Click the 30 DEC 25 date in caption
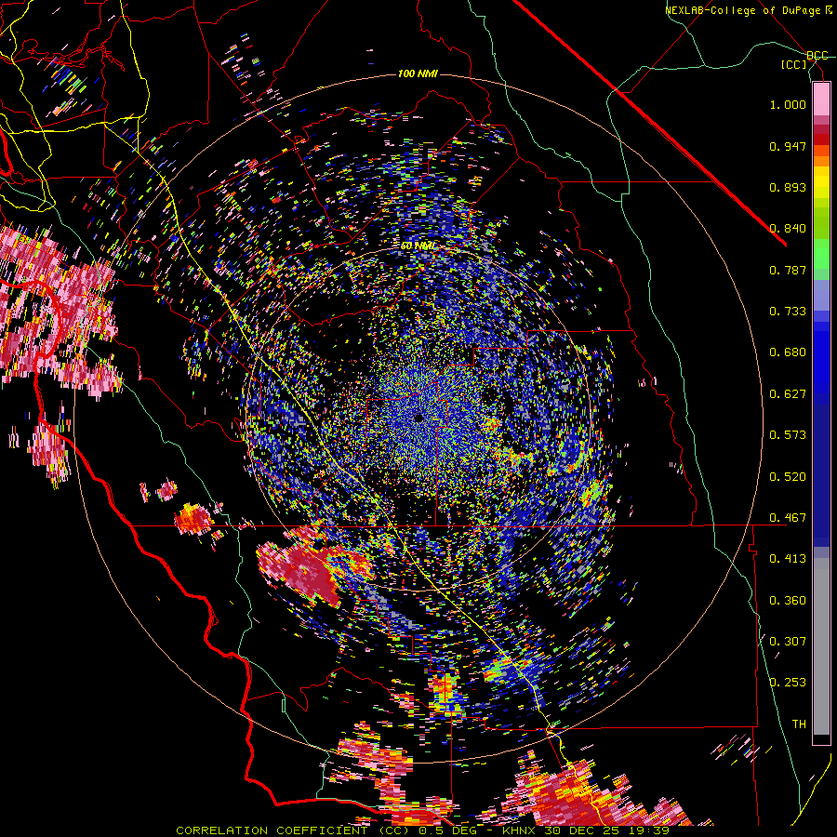Screen dimensions: 837x837 click(x=582, y=830)
